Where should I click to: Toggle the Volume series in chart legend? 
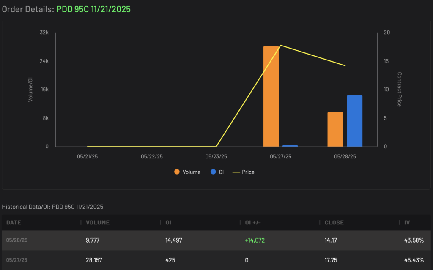click(x=187, y=172)
